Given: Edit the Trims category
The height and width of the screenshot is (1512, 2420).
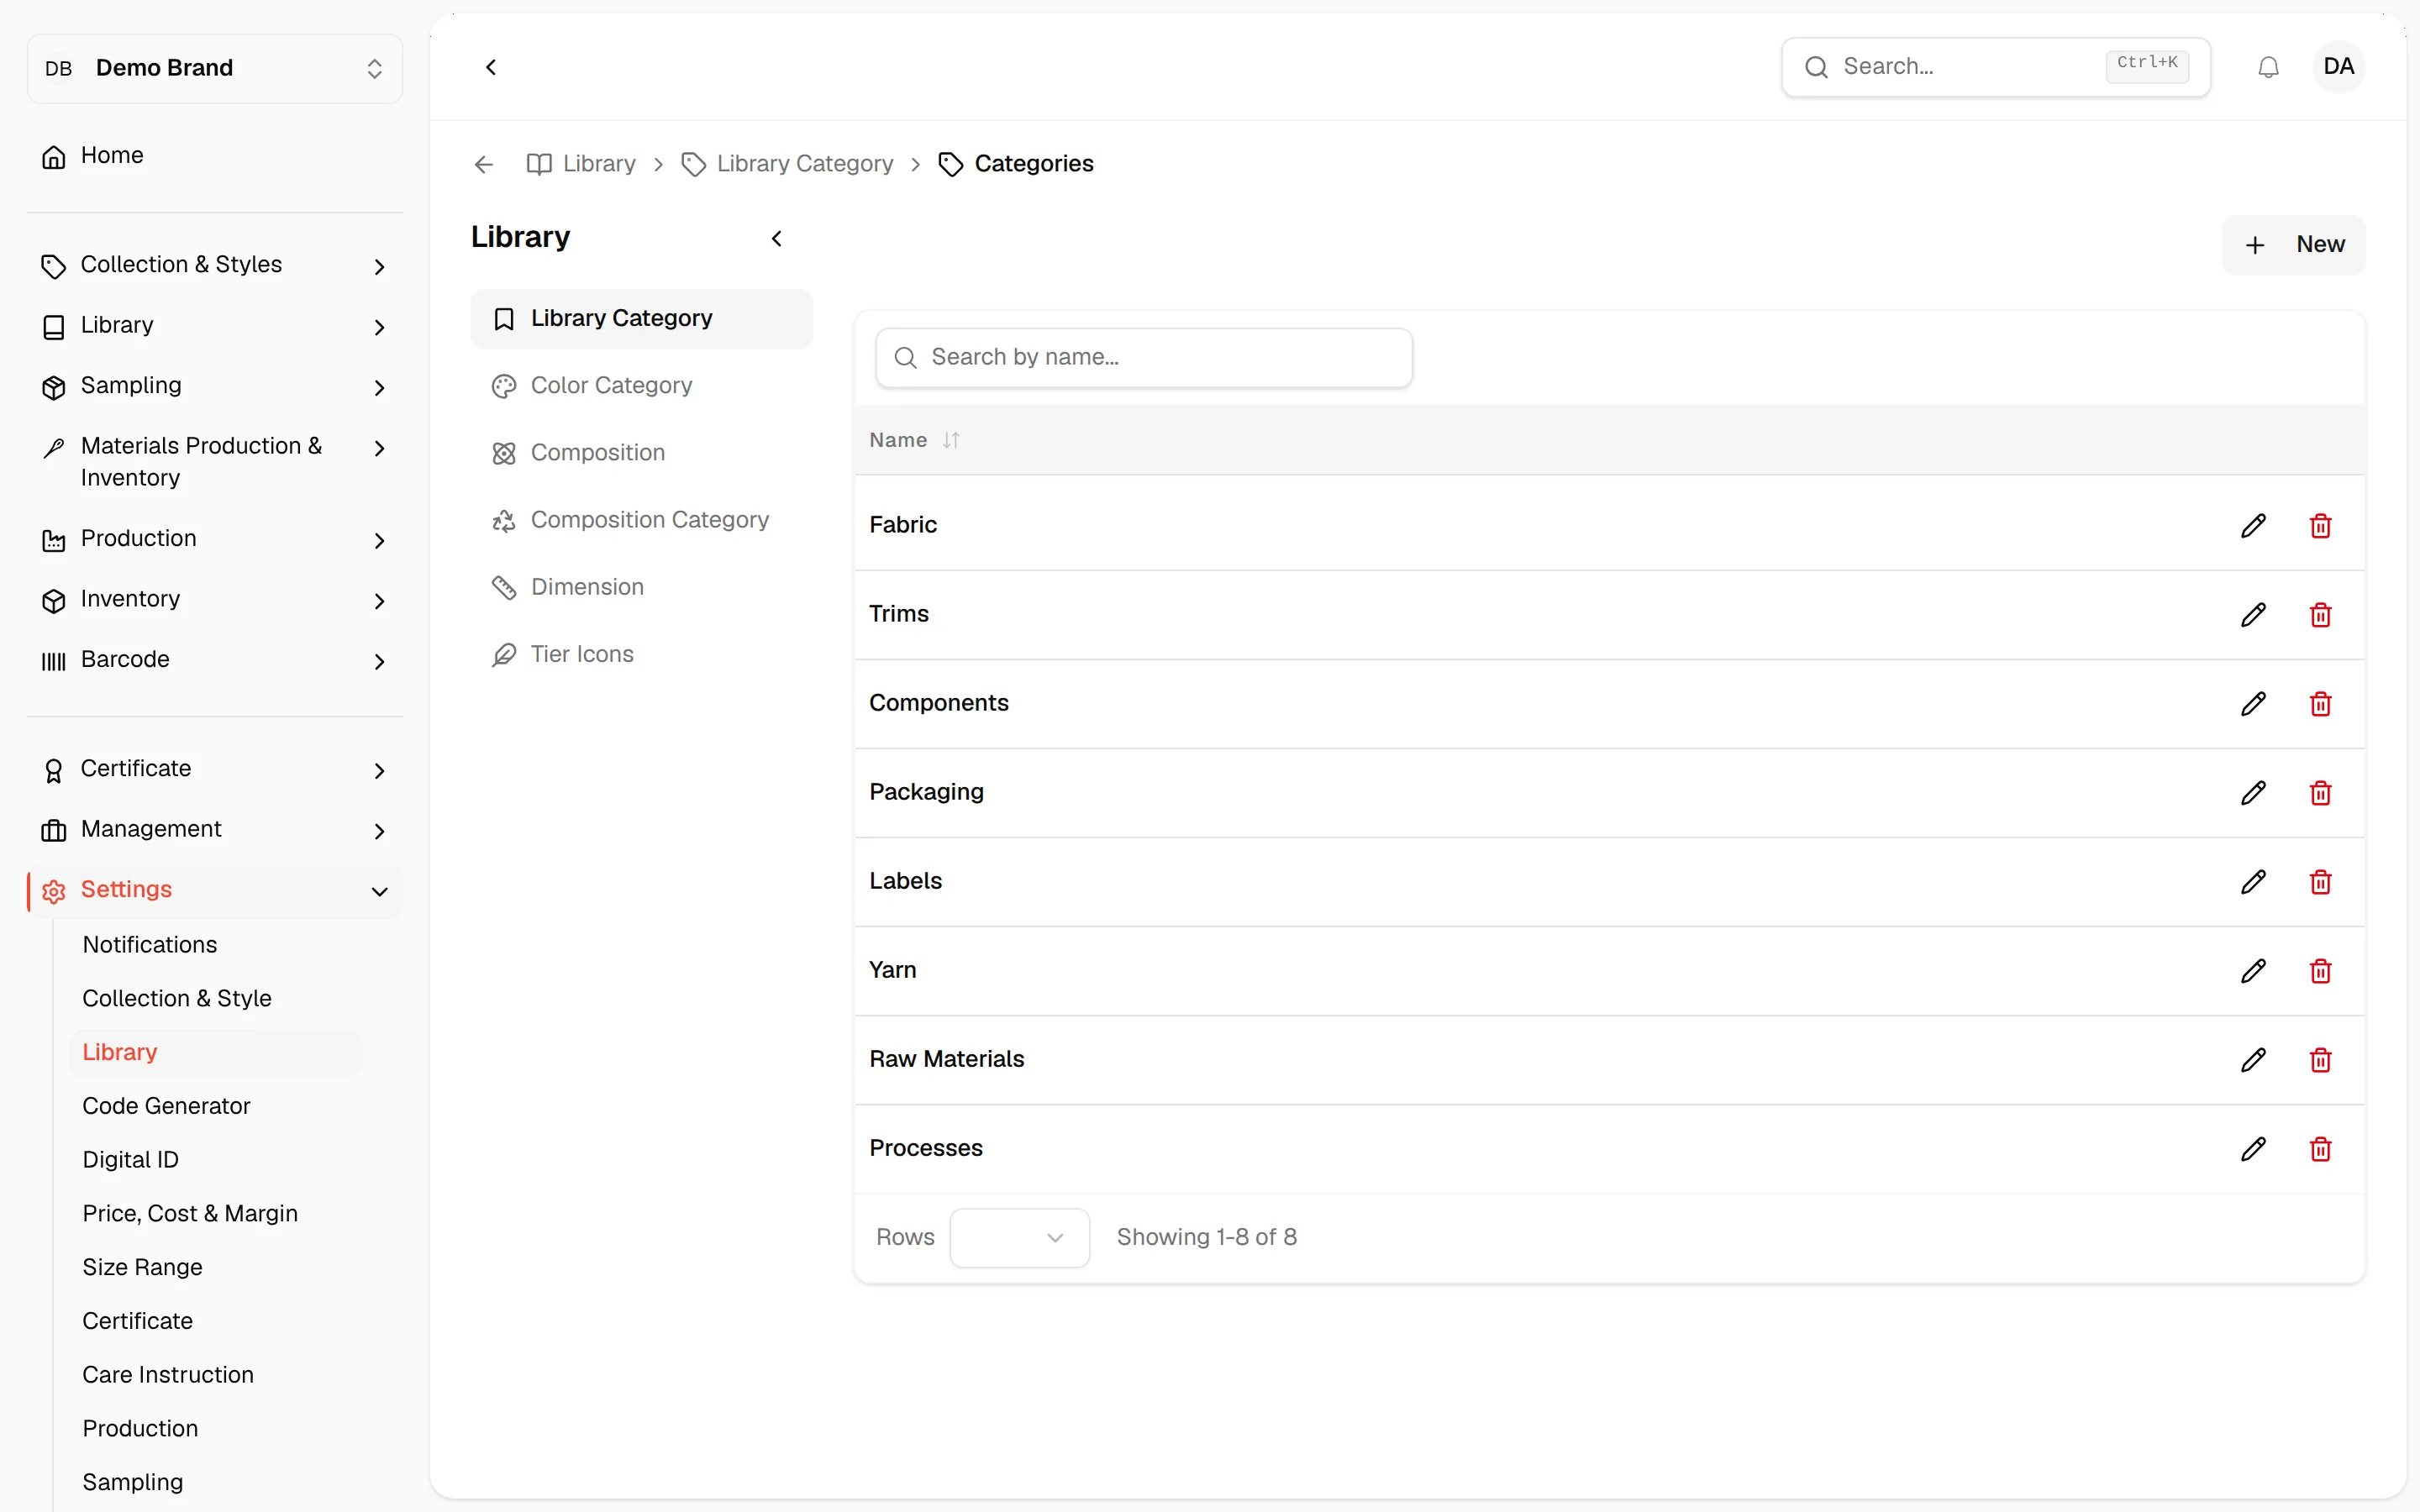Looking at the screenshot, I should click(2253, 614).
